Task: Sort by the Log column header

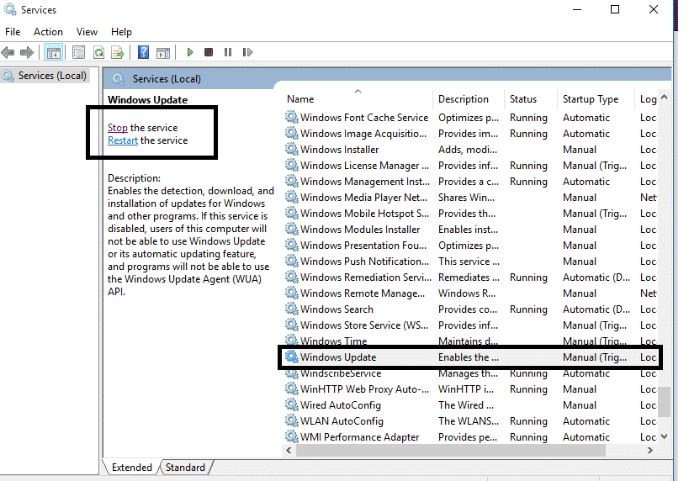Action: coord(647,99)
